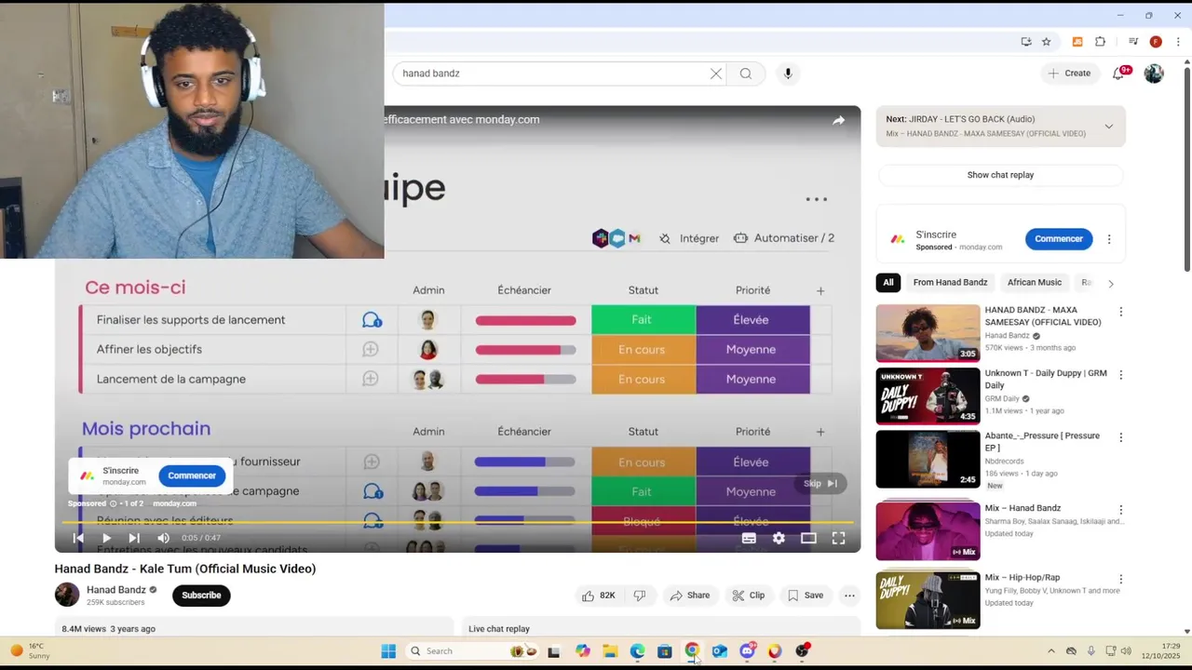
Task: Open the orange JS extension
Action: pyautogui.click(x=1077, y=42)
